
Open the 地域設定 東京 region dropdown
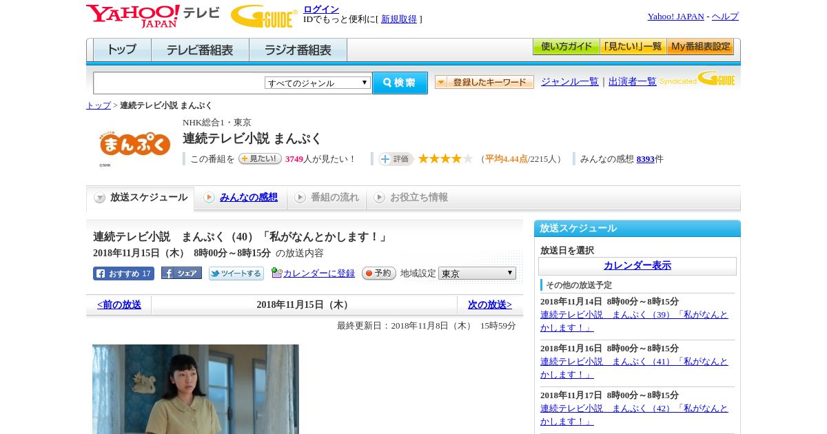coord(477,273)
